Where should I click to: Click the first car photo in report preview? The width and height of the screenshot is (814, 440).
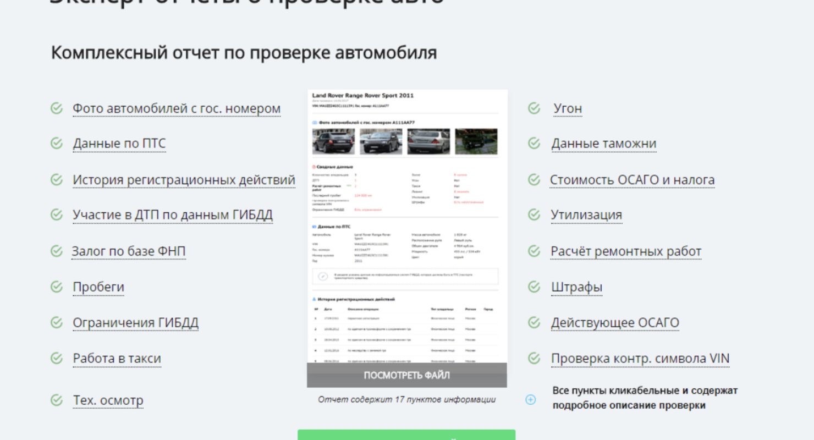334,141
